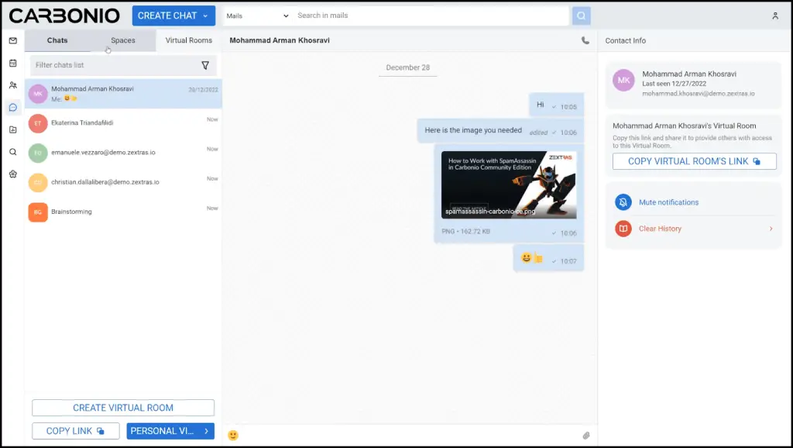793x448 pixels.
Task: Expand the PERSONAL VI... button arrow
Action: [206, 431]
